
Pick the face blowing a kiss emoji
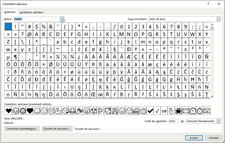coord(65,111)
